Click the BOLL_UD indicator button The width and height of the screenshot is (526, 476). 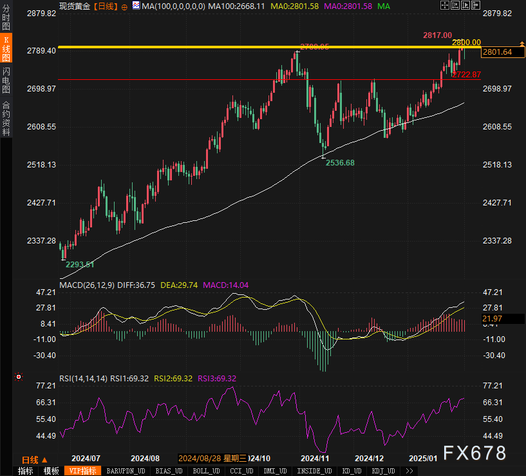click(x=206, y=471)
